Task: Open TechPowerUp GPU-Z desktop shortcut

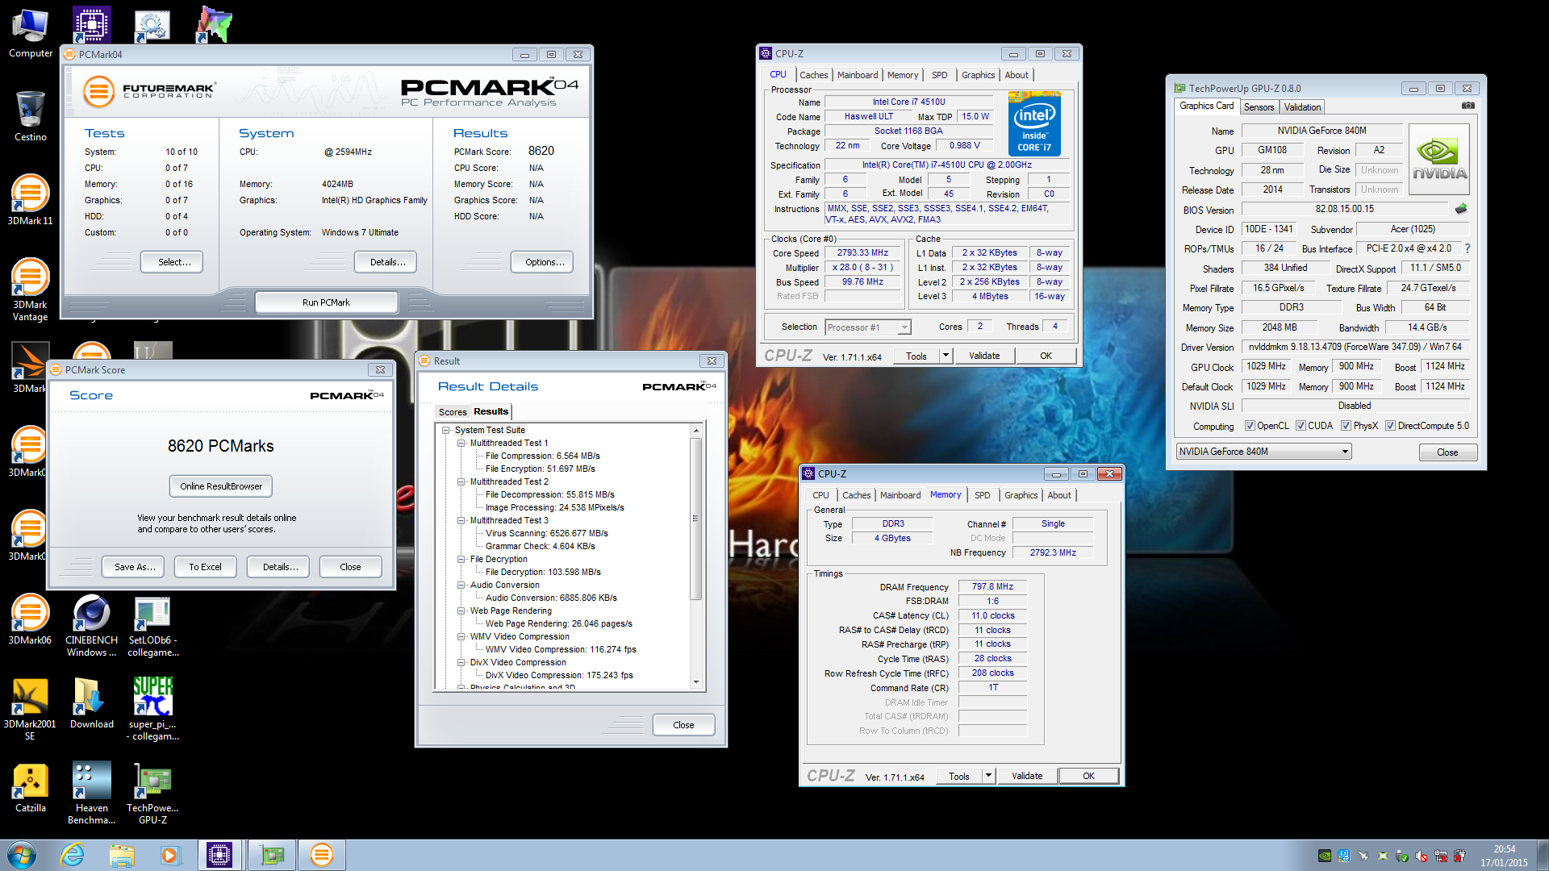Action: (x=152, y=792)
